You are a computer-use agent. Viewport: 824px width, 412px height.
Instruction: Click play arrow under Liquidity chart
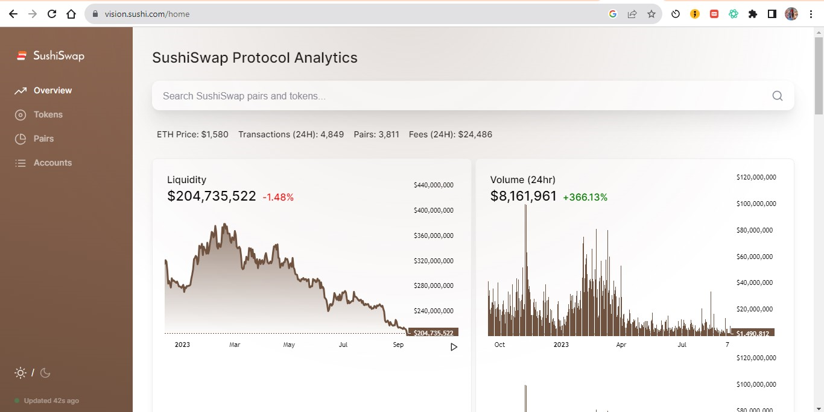tap(454, 347)
